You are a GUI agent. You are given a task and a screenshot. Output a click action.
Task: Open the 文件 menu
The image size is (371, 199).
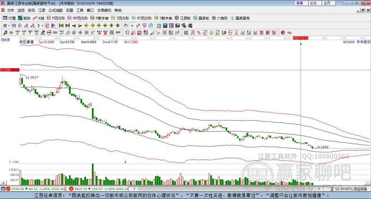pyautogui.click(x=11, y=10)
